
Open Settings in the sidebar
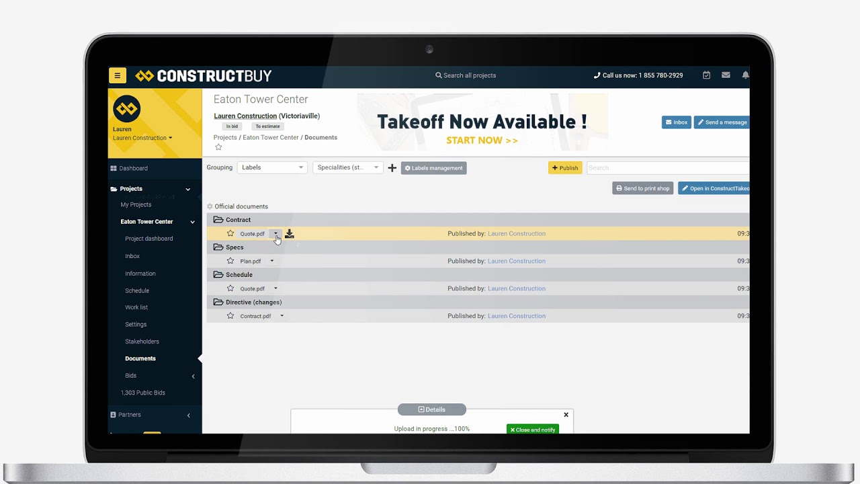136,325
